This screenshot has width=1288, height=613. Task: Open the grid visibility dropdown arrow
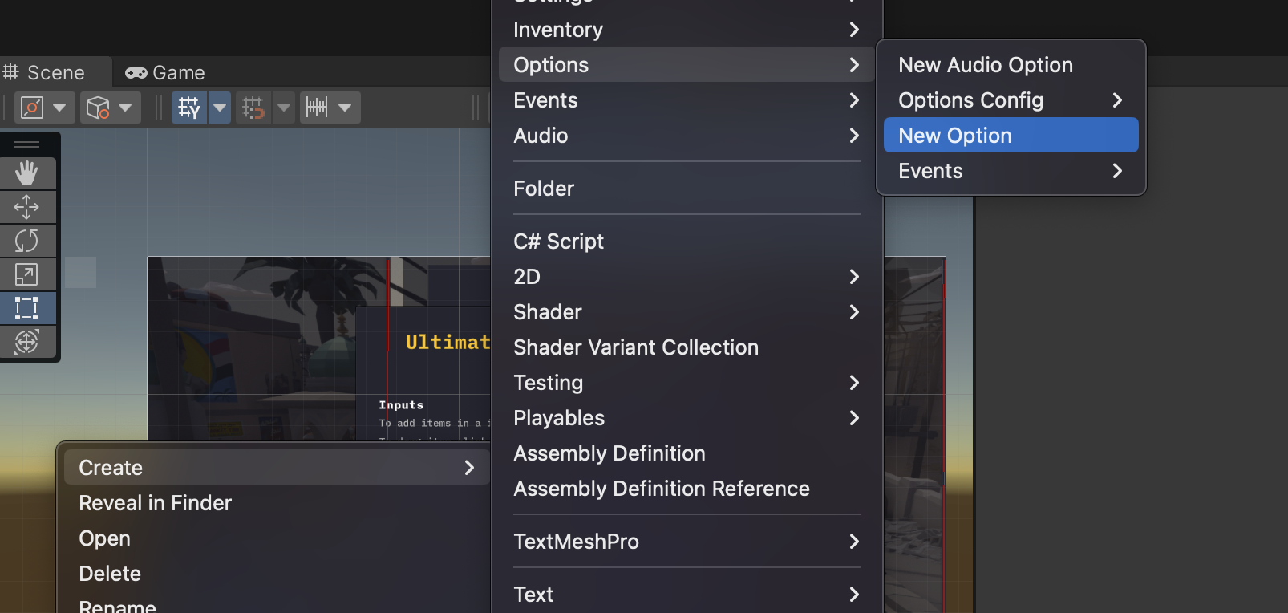[x=219, y=107]
